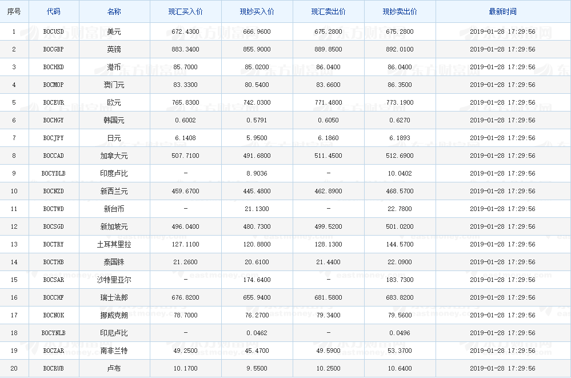Select the 印度卢比 name cell
This screenshot has width=571, height=378.
pos(114,173)
